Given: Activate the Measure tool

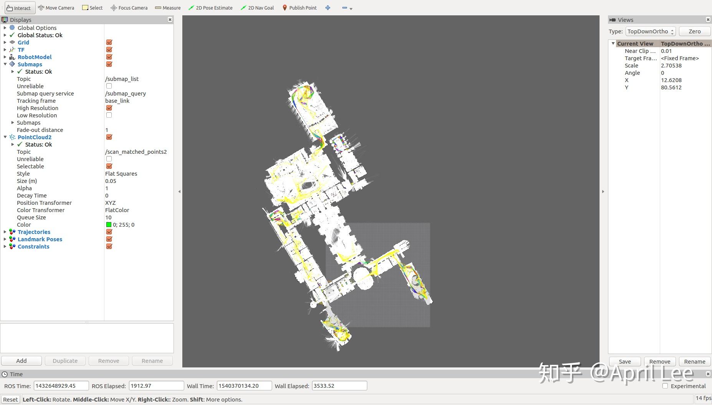Looking at the screenshot, I should tap(168, 8).
